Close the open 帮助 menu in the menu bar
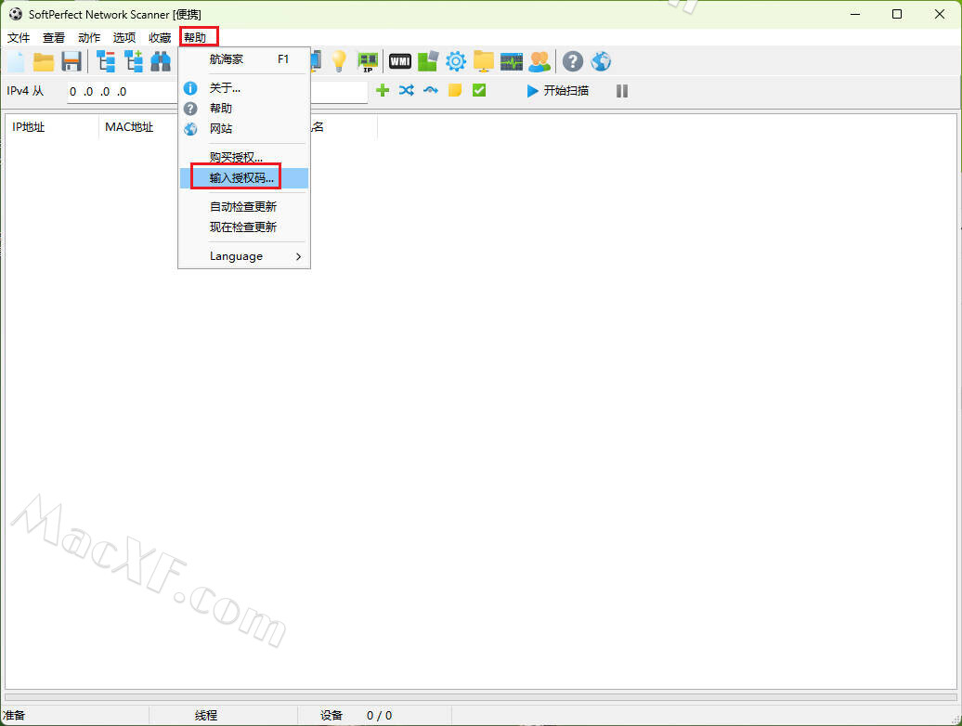This screenshot has height=726, width=962. point(195,37)
